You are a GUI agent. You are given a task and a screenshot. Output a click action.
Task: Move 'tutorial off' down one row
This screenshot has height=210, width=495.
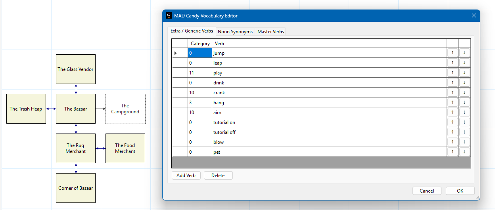pos(464,132)
